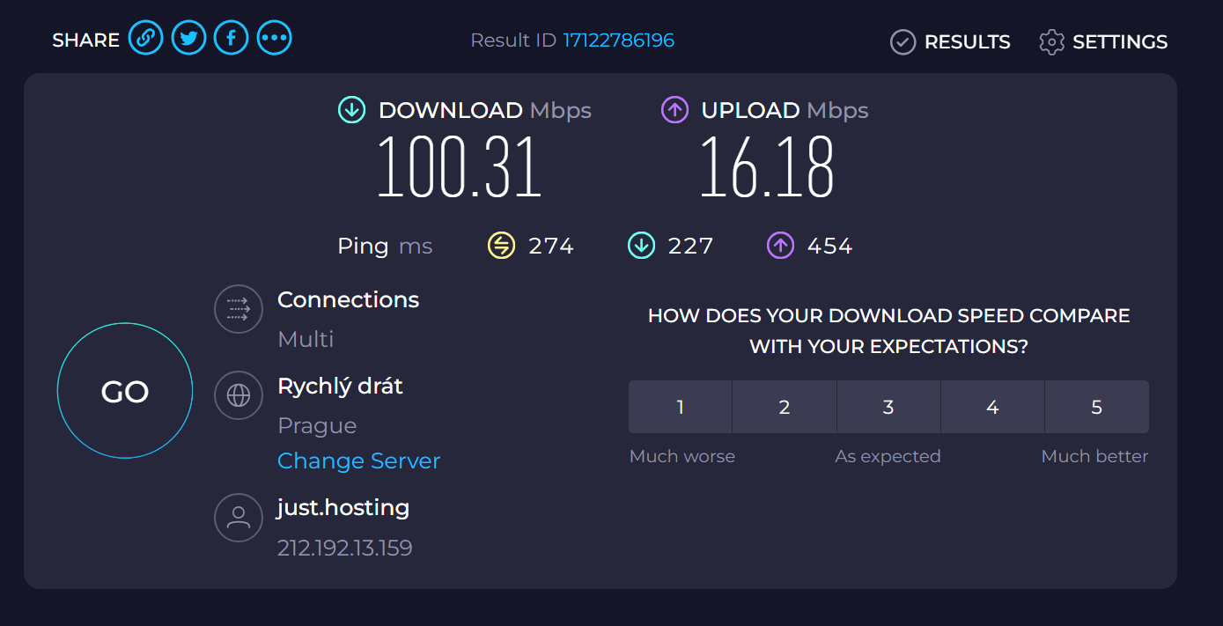
Task: Choose rating 5 Much better
Action: coord(1096,407)
